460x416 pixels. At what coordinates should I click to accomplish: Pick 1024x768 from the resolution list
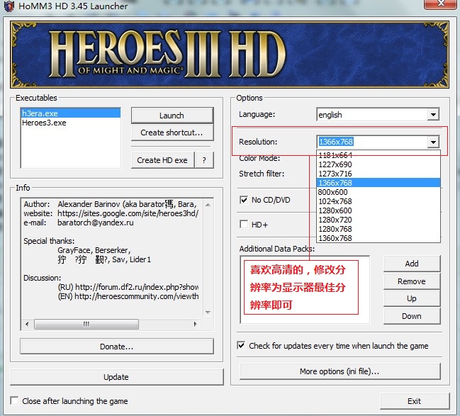[335, 201]
